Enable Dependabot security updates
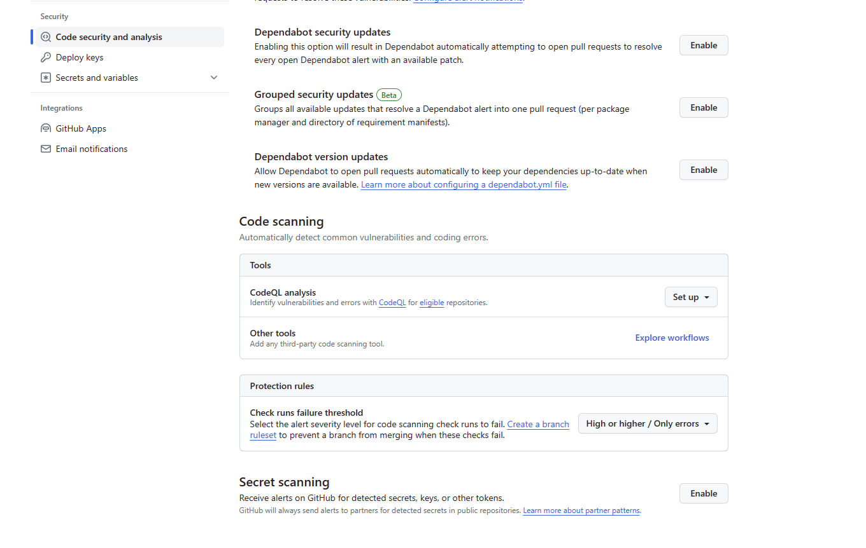Viewport: 866px width, 548px height. tap(704, 45)
